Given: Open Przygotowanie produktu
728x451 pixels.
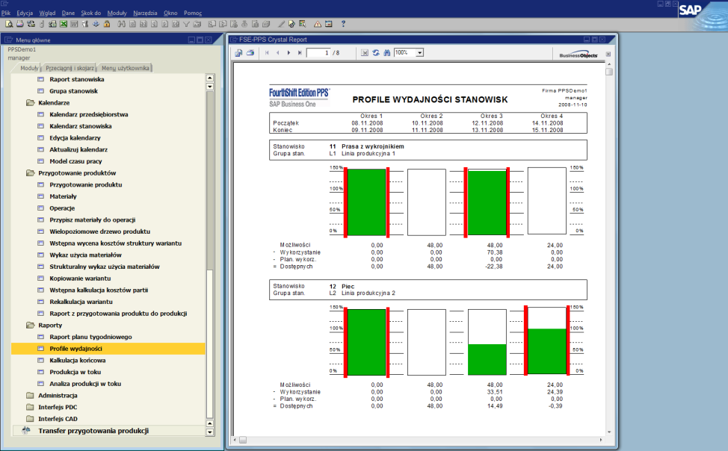Looking at the screenshot, I should (86, 184).
